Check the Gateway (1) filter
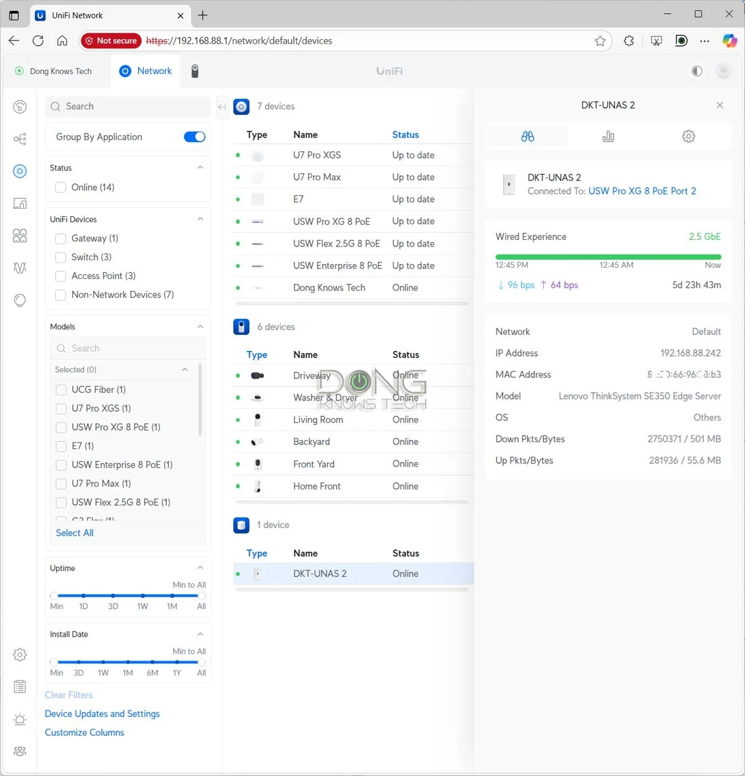 61,238
